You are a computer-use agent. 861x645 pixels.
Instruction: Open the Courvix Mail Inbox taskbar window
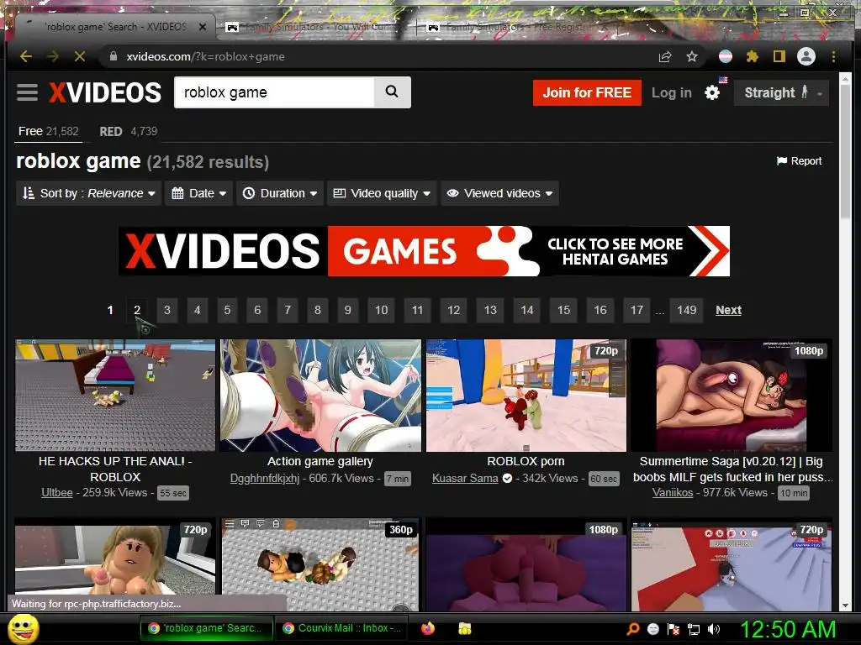[343, 628]
